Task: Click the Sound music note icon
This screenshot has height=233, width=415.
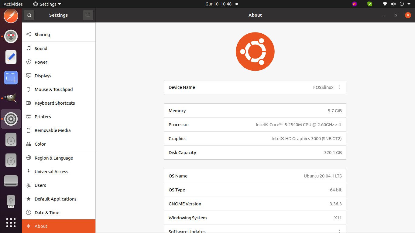Action: click(29, 48)
